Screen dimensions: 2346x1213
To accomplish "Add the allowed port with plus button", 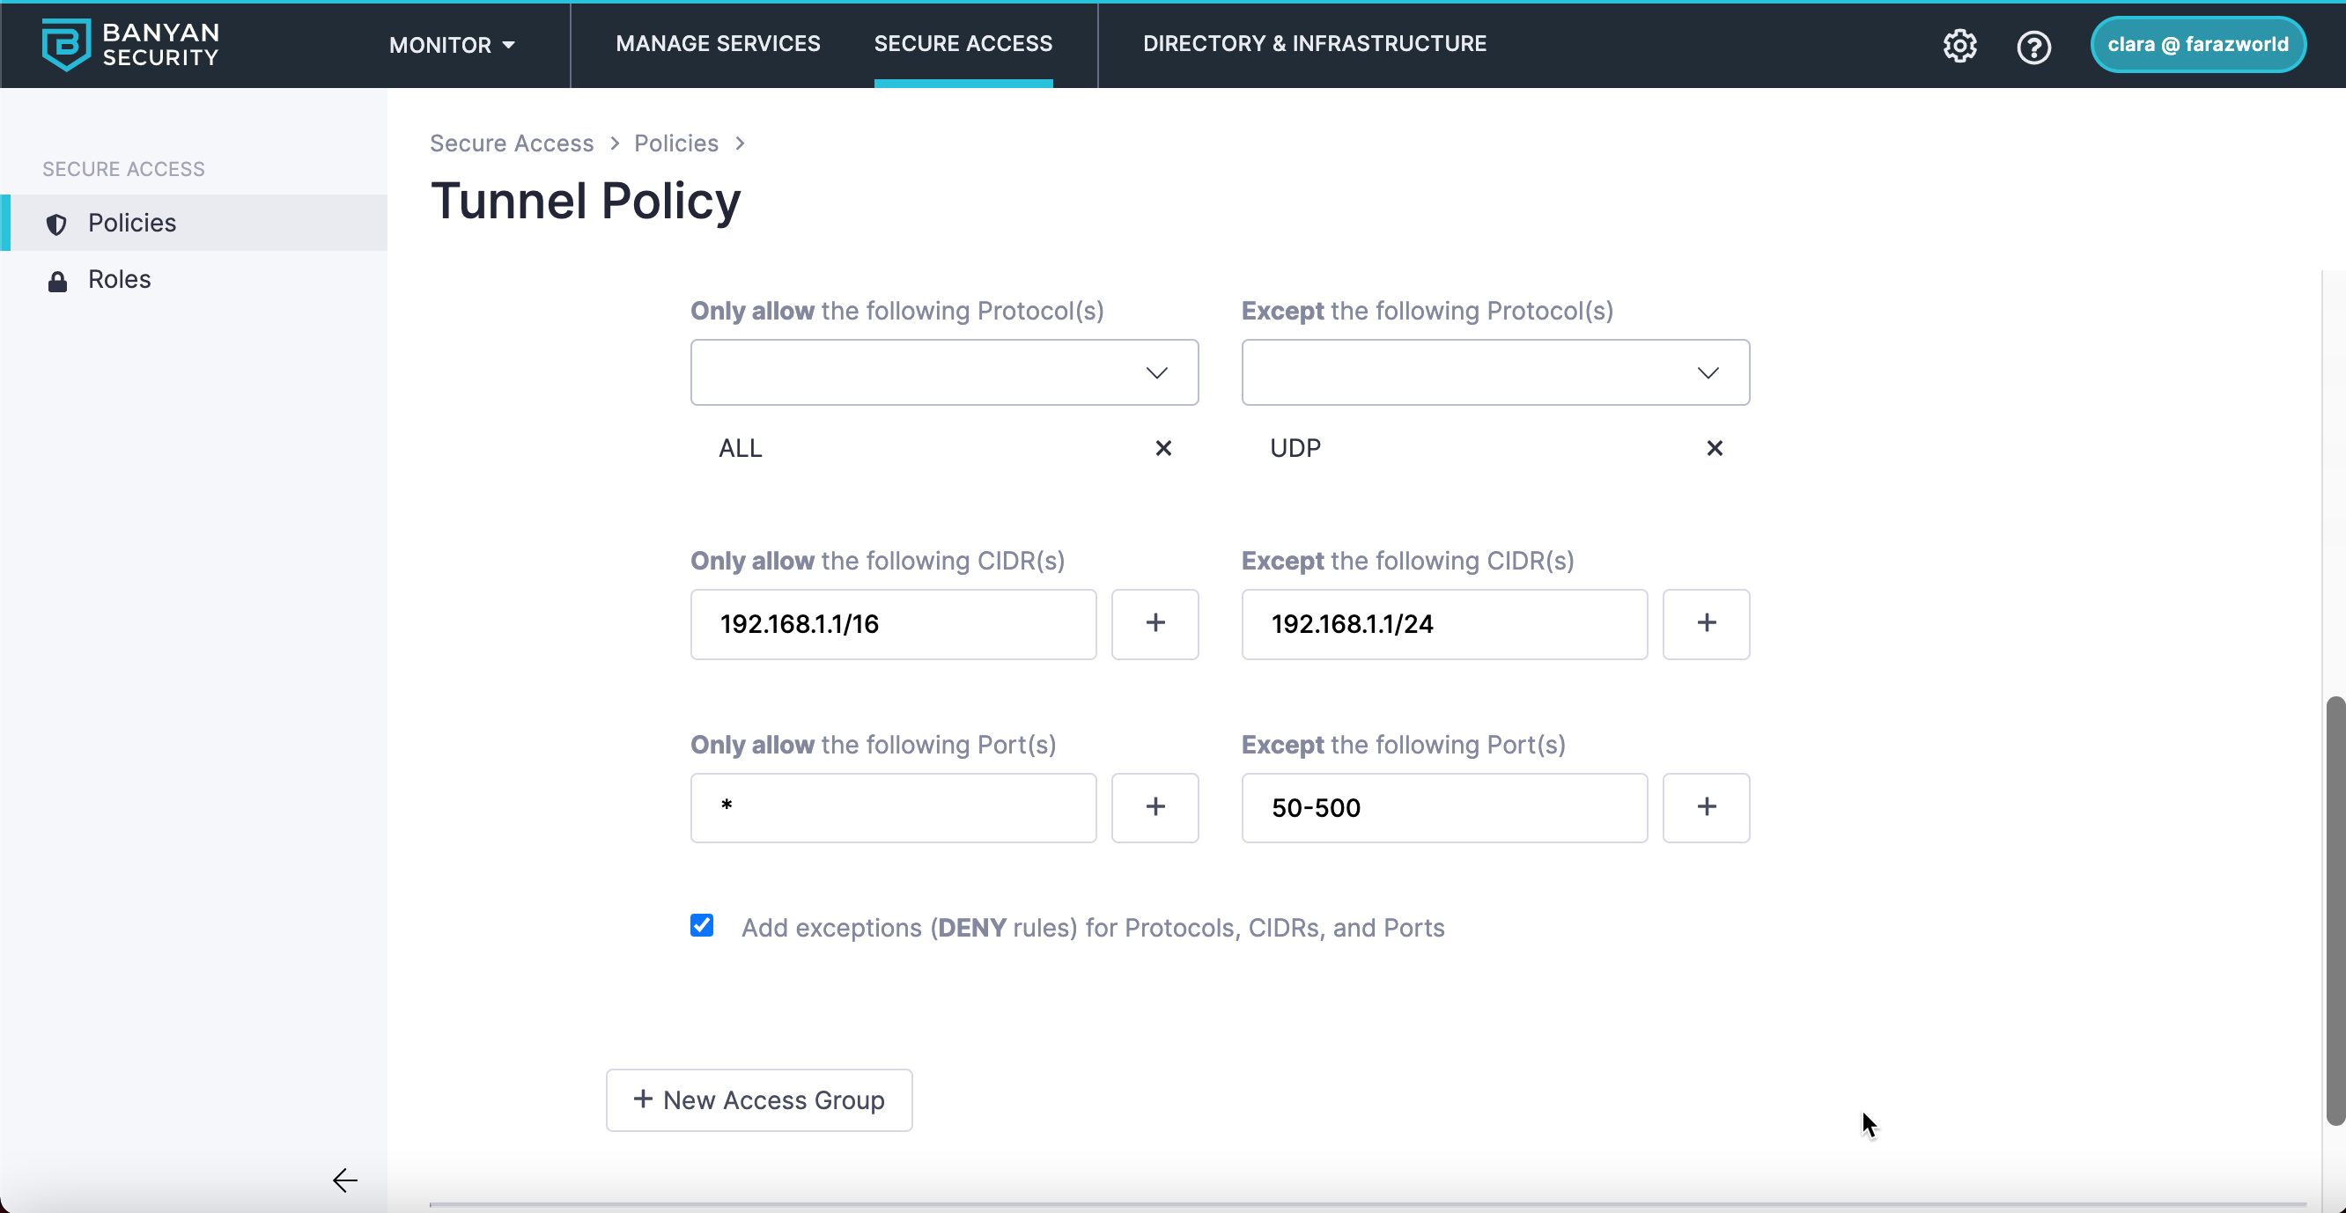I will [1155, 808].
